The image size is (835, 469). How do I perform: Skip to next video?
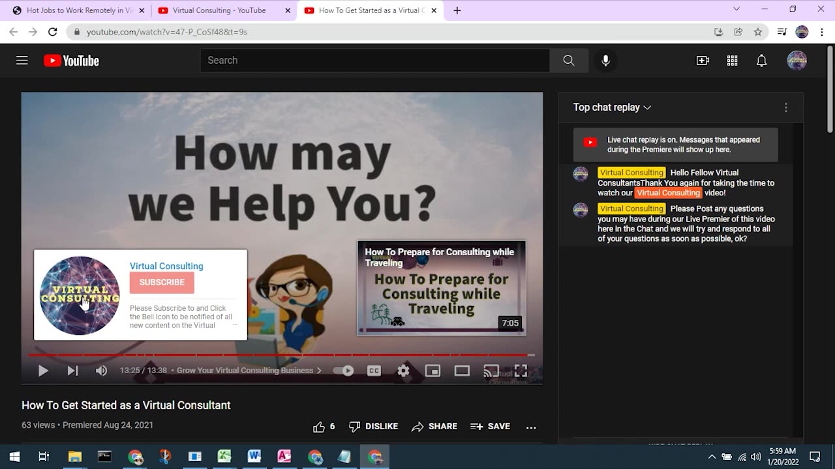72,371
